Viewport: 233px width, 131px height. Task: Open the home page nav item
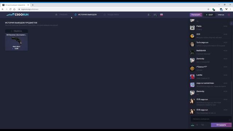[62, 15]
